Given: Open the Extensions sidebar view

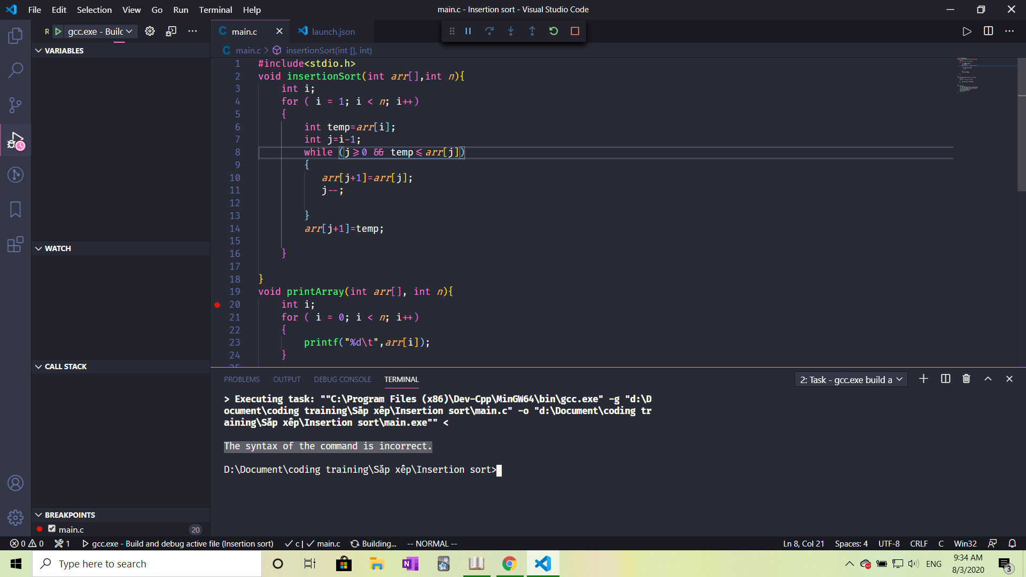Looking at the screenshot, I should click(x=15, y=245).
